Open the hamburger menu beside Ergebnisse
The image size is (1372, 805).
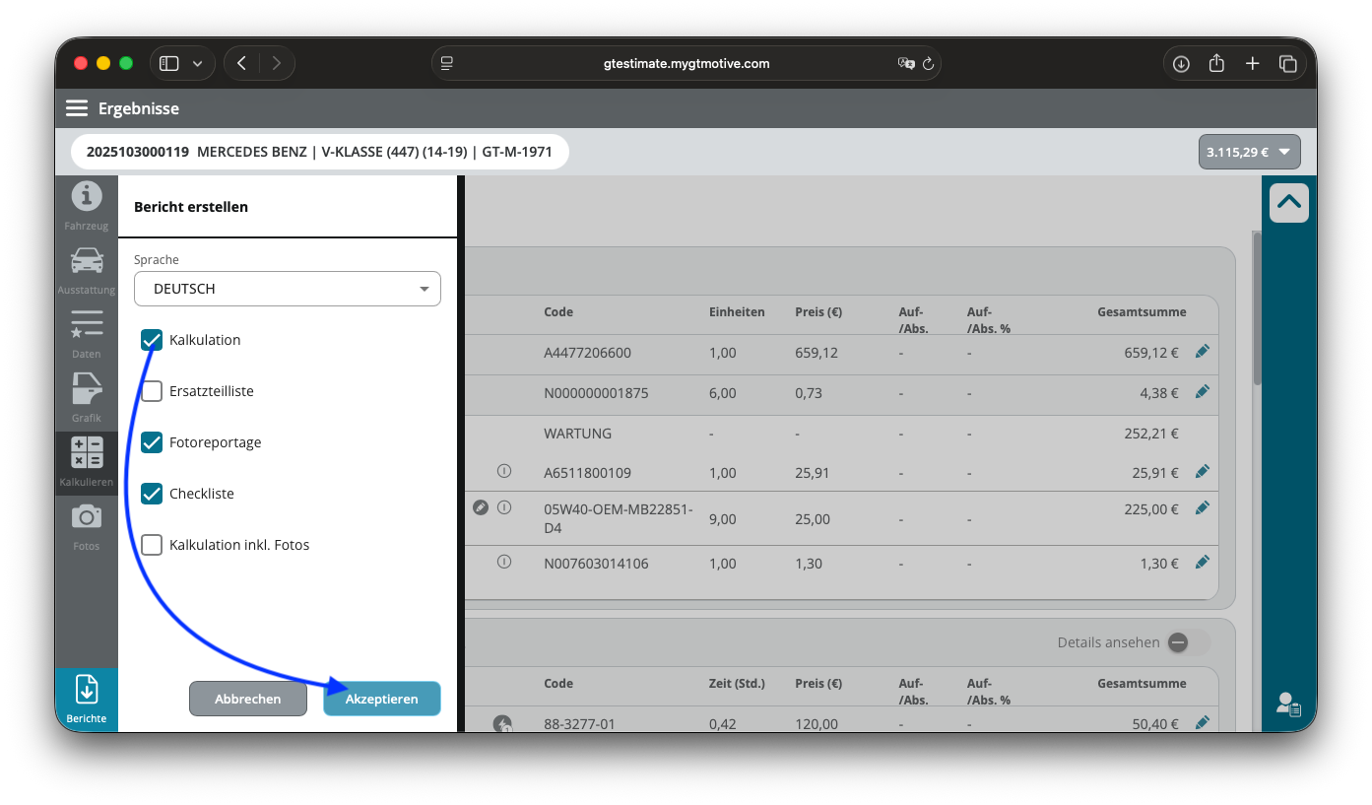coord(77,108)
